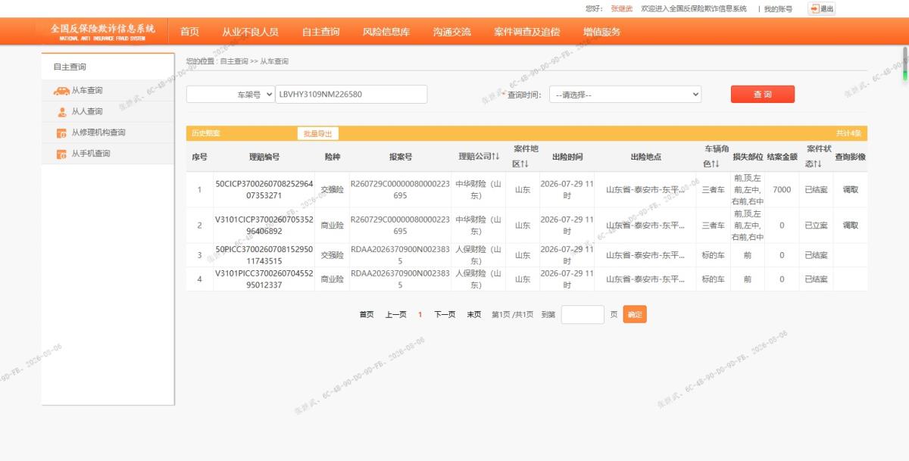Click claim number 50PICC370026070815295011743515

pos(264,255)
